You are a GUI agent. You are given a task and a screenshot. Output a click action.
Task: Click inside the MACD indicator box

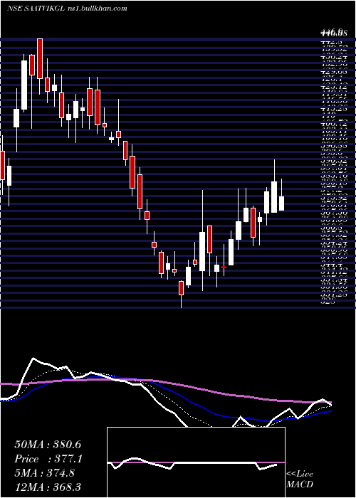196,462
